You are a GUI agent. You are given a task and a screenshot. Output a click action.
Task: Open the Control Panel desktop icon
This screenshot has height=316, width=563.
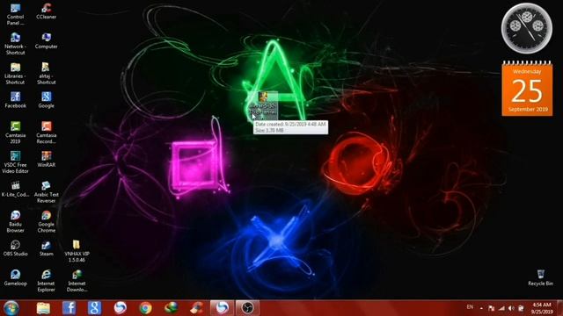(x=16, y=14)
